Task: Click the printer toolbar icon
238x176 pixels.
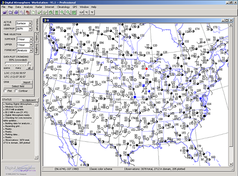Action: coord(16,12)
